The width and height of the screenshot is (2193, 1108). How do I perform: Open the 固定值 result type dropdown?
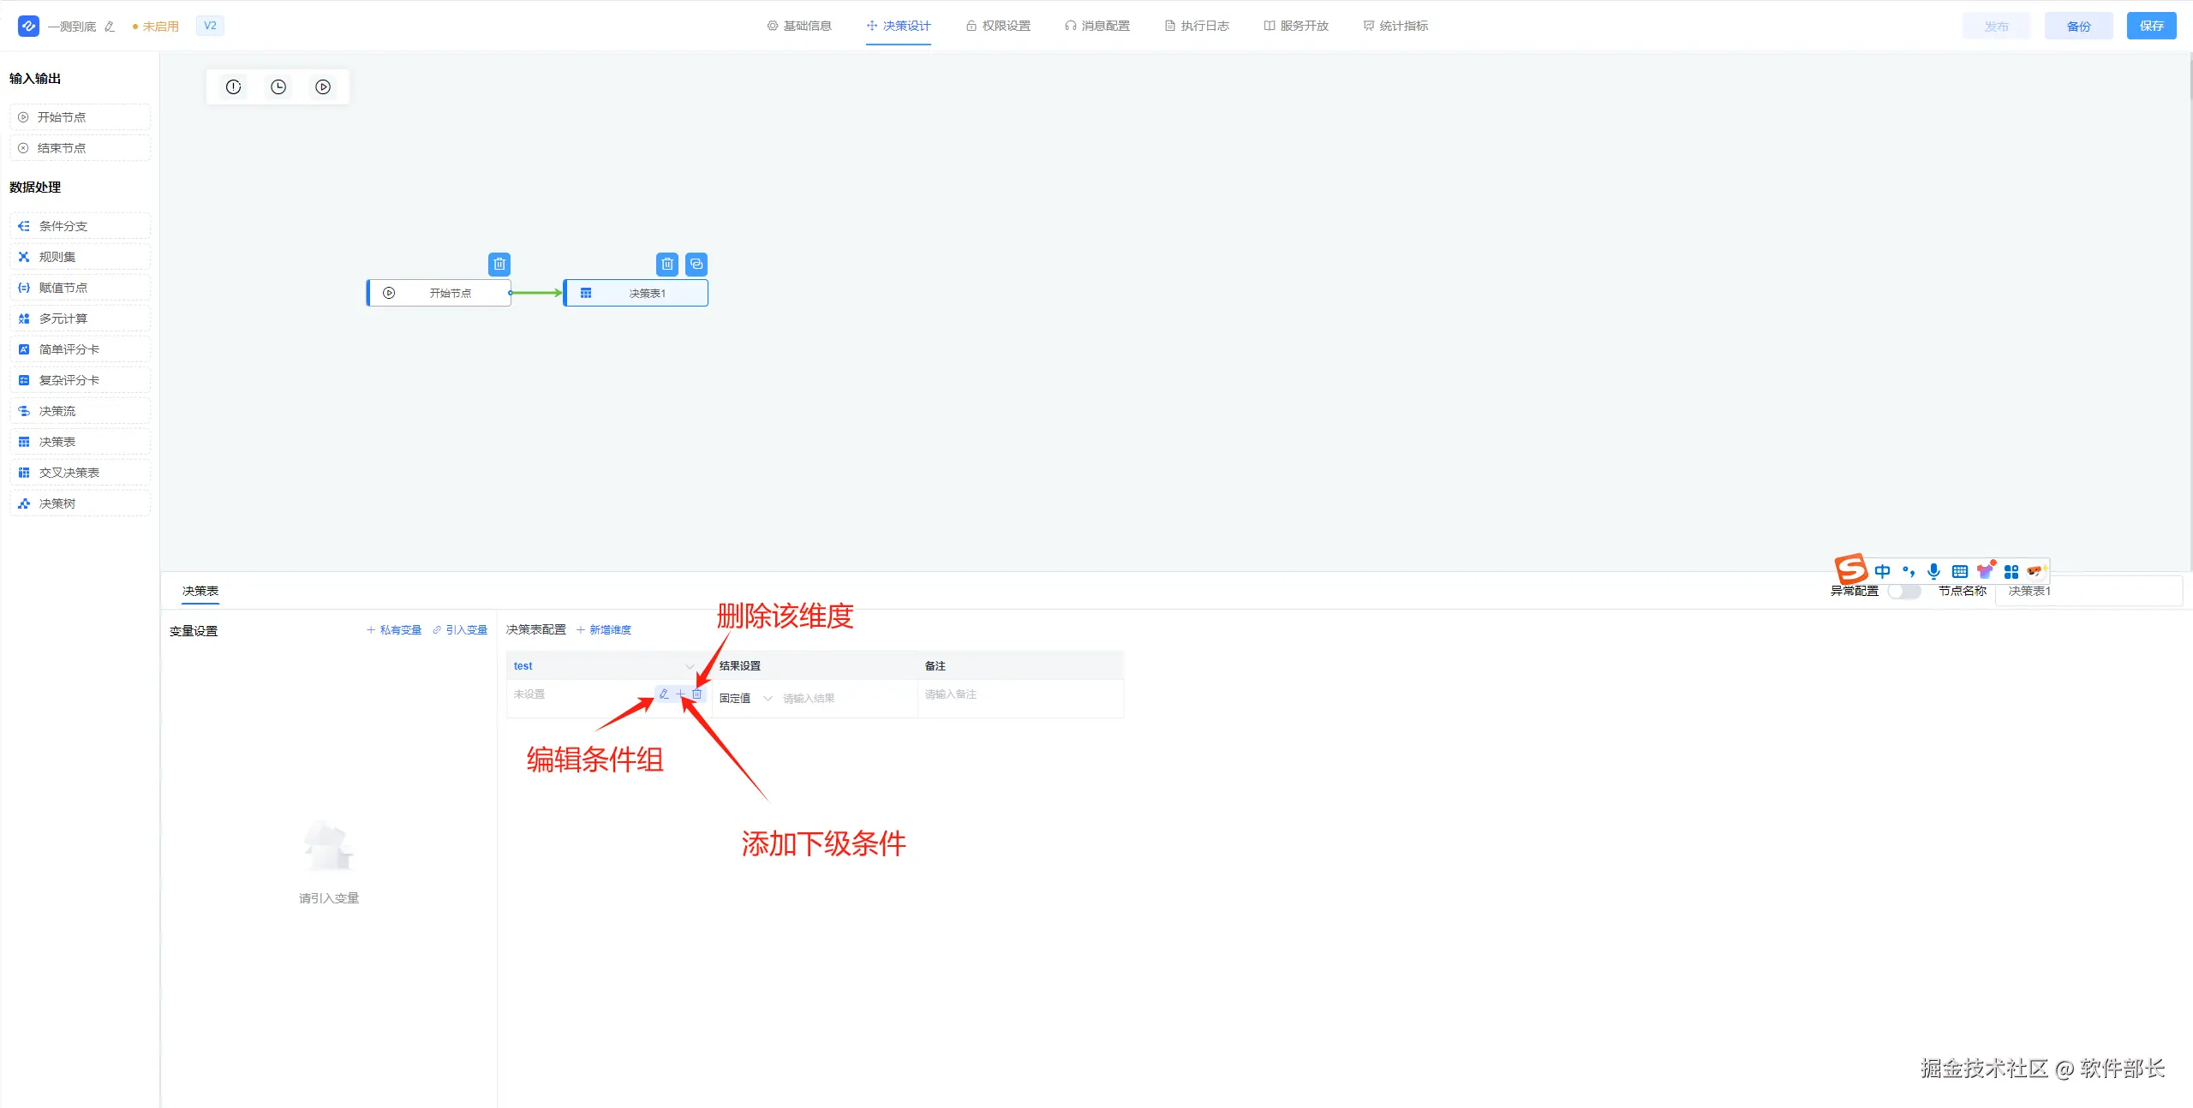click(x=745, y=698)
